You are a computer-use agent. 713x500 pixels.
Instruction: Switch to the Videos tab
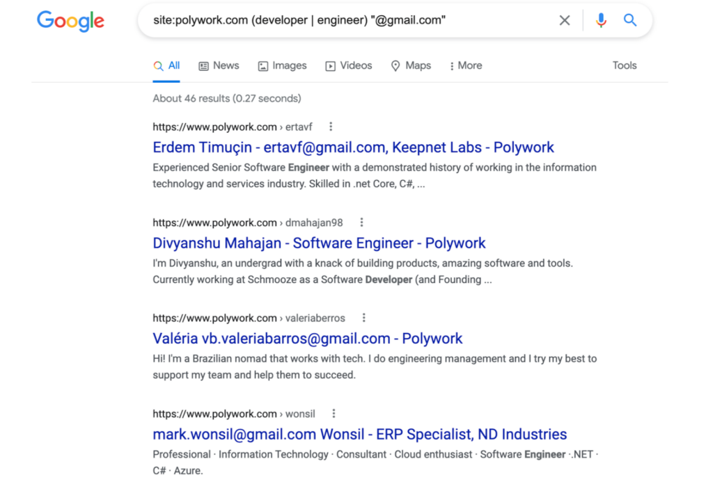[349, 66]
